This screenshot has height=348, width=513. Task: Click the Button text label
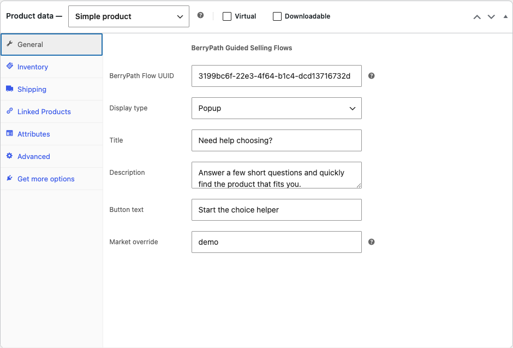click(126, 210)
